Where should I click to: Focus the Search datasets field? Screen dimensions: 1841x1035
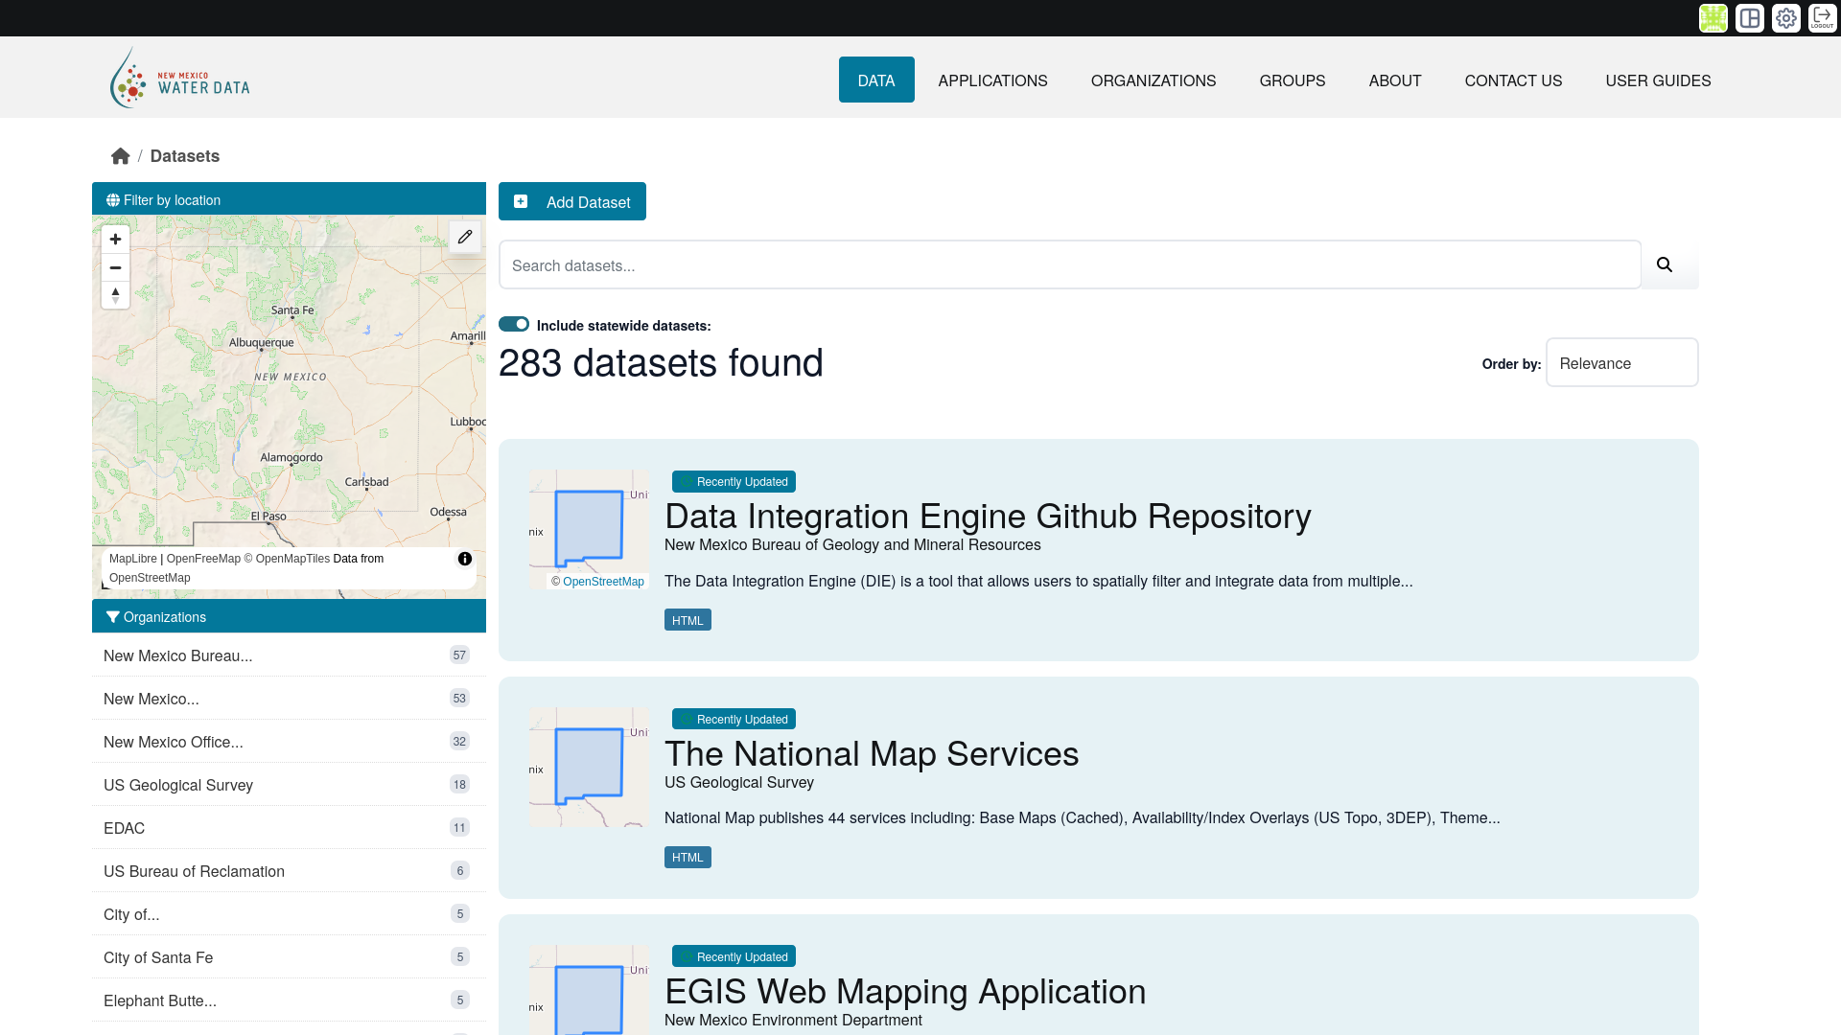(1070, 265)
